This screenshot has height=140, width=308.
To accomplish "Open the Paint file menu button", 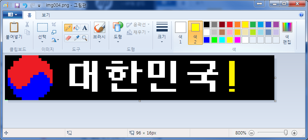I will click(12, 15).
